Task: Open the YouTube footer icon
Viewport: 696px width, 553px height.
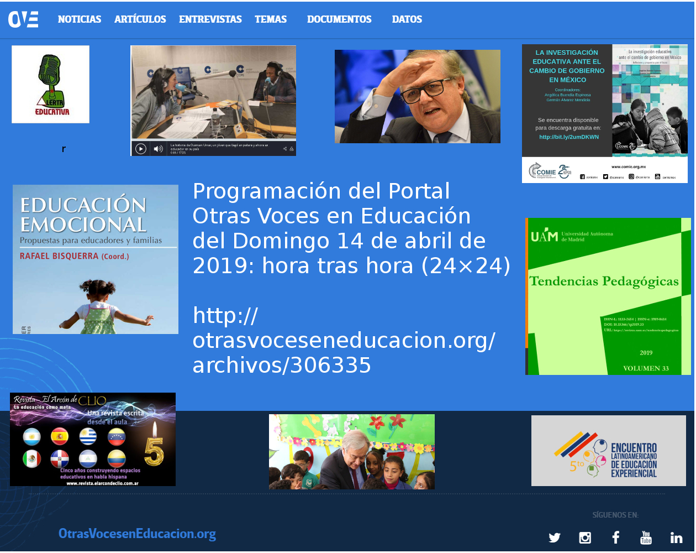Action: click(646, 538)
